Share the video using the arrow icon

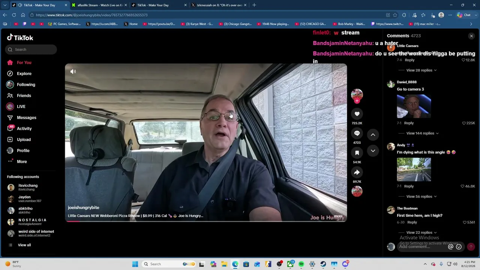point(357,172)
